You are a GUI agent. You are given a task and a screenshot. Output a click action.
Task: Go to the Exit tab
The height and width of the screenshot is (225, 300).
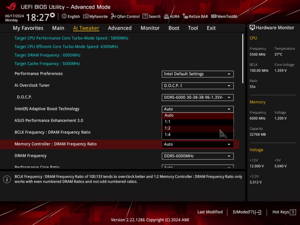pos(211,28)
